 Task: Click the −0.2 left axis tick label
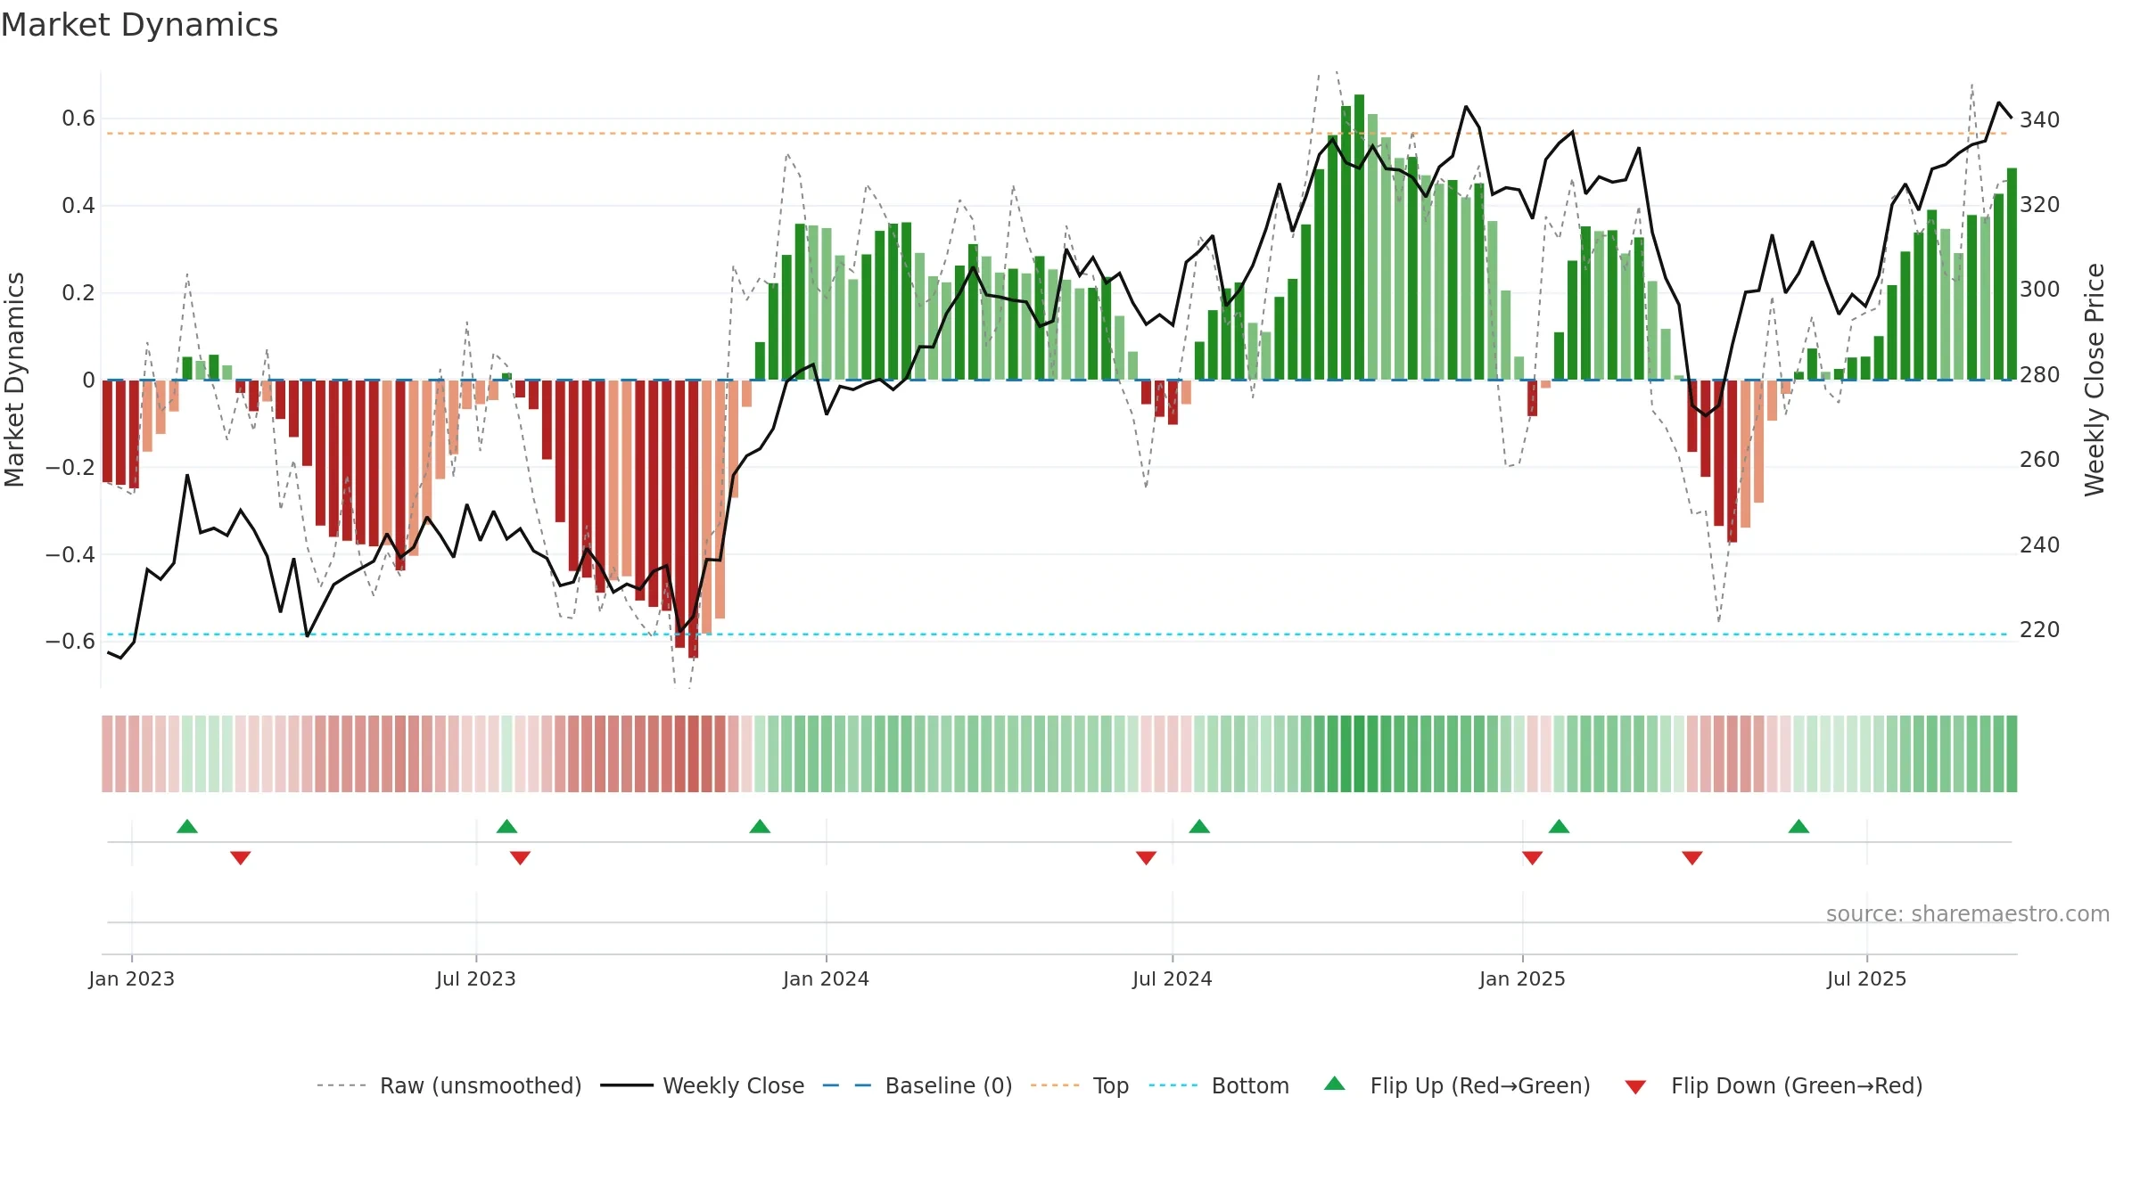pyautogui.click(x=70, y=467)
